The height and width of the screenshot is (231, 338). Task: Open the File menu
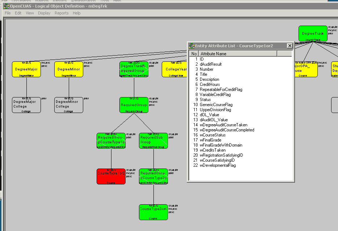(8, 13)
